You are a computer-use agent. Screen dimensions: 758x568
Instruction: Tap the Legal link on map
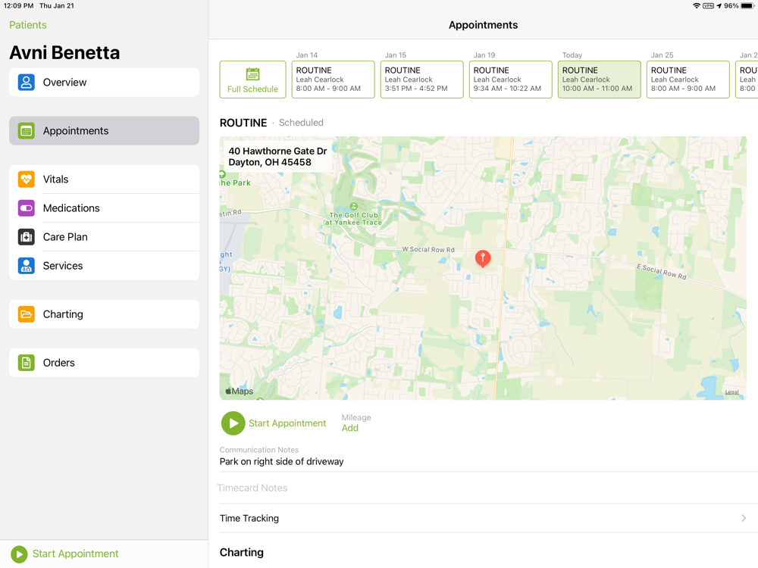[732, 392]
